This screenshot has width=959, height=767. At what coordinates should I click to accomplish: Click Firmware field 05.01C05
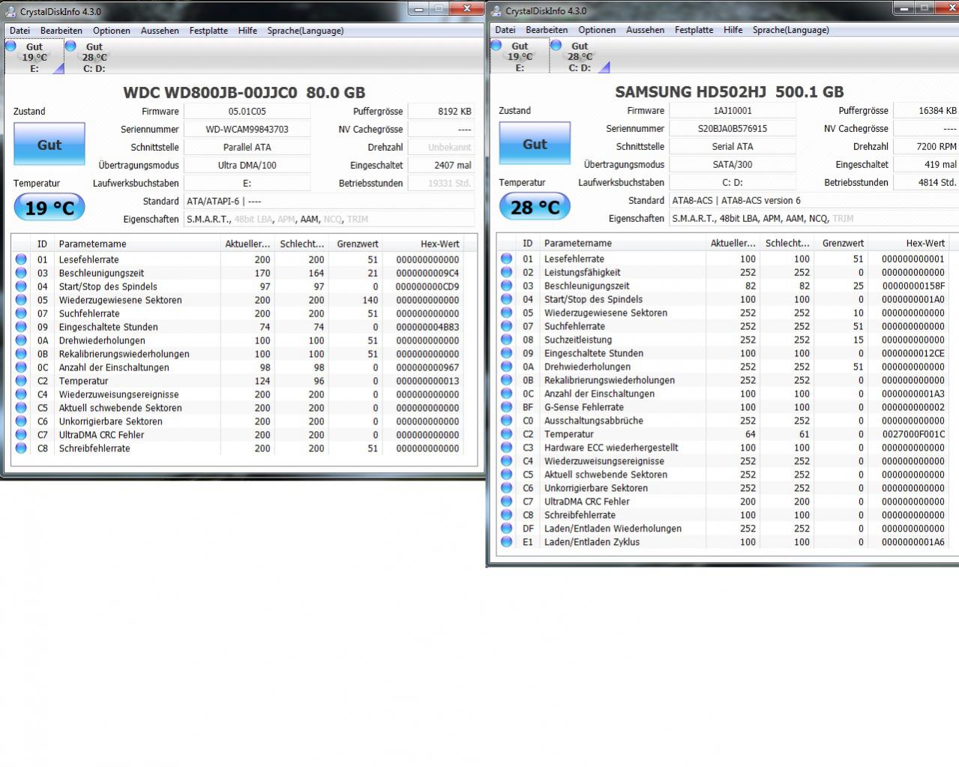coord(247,111)
